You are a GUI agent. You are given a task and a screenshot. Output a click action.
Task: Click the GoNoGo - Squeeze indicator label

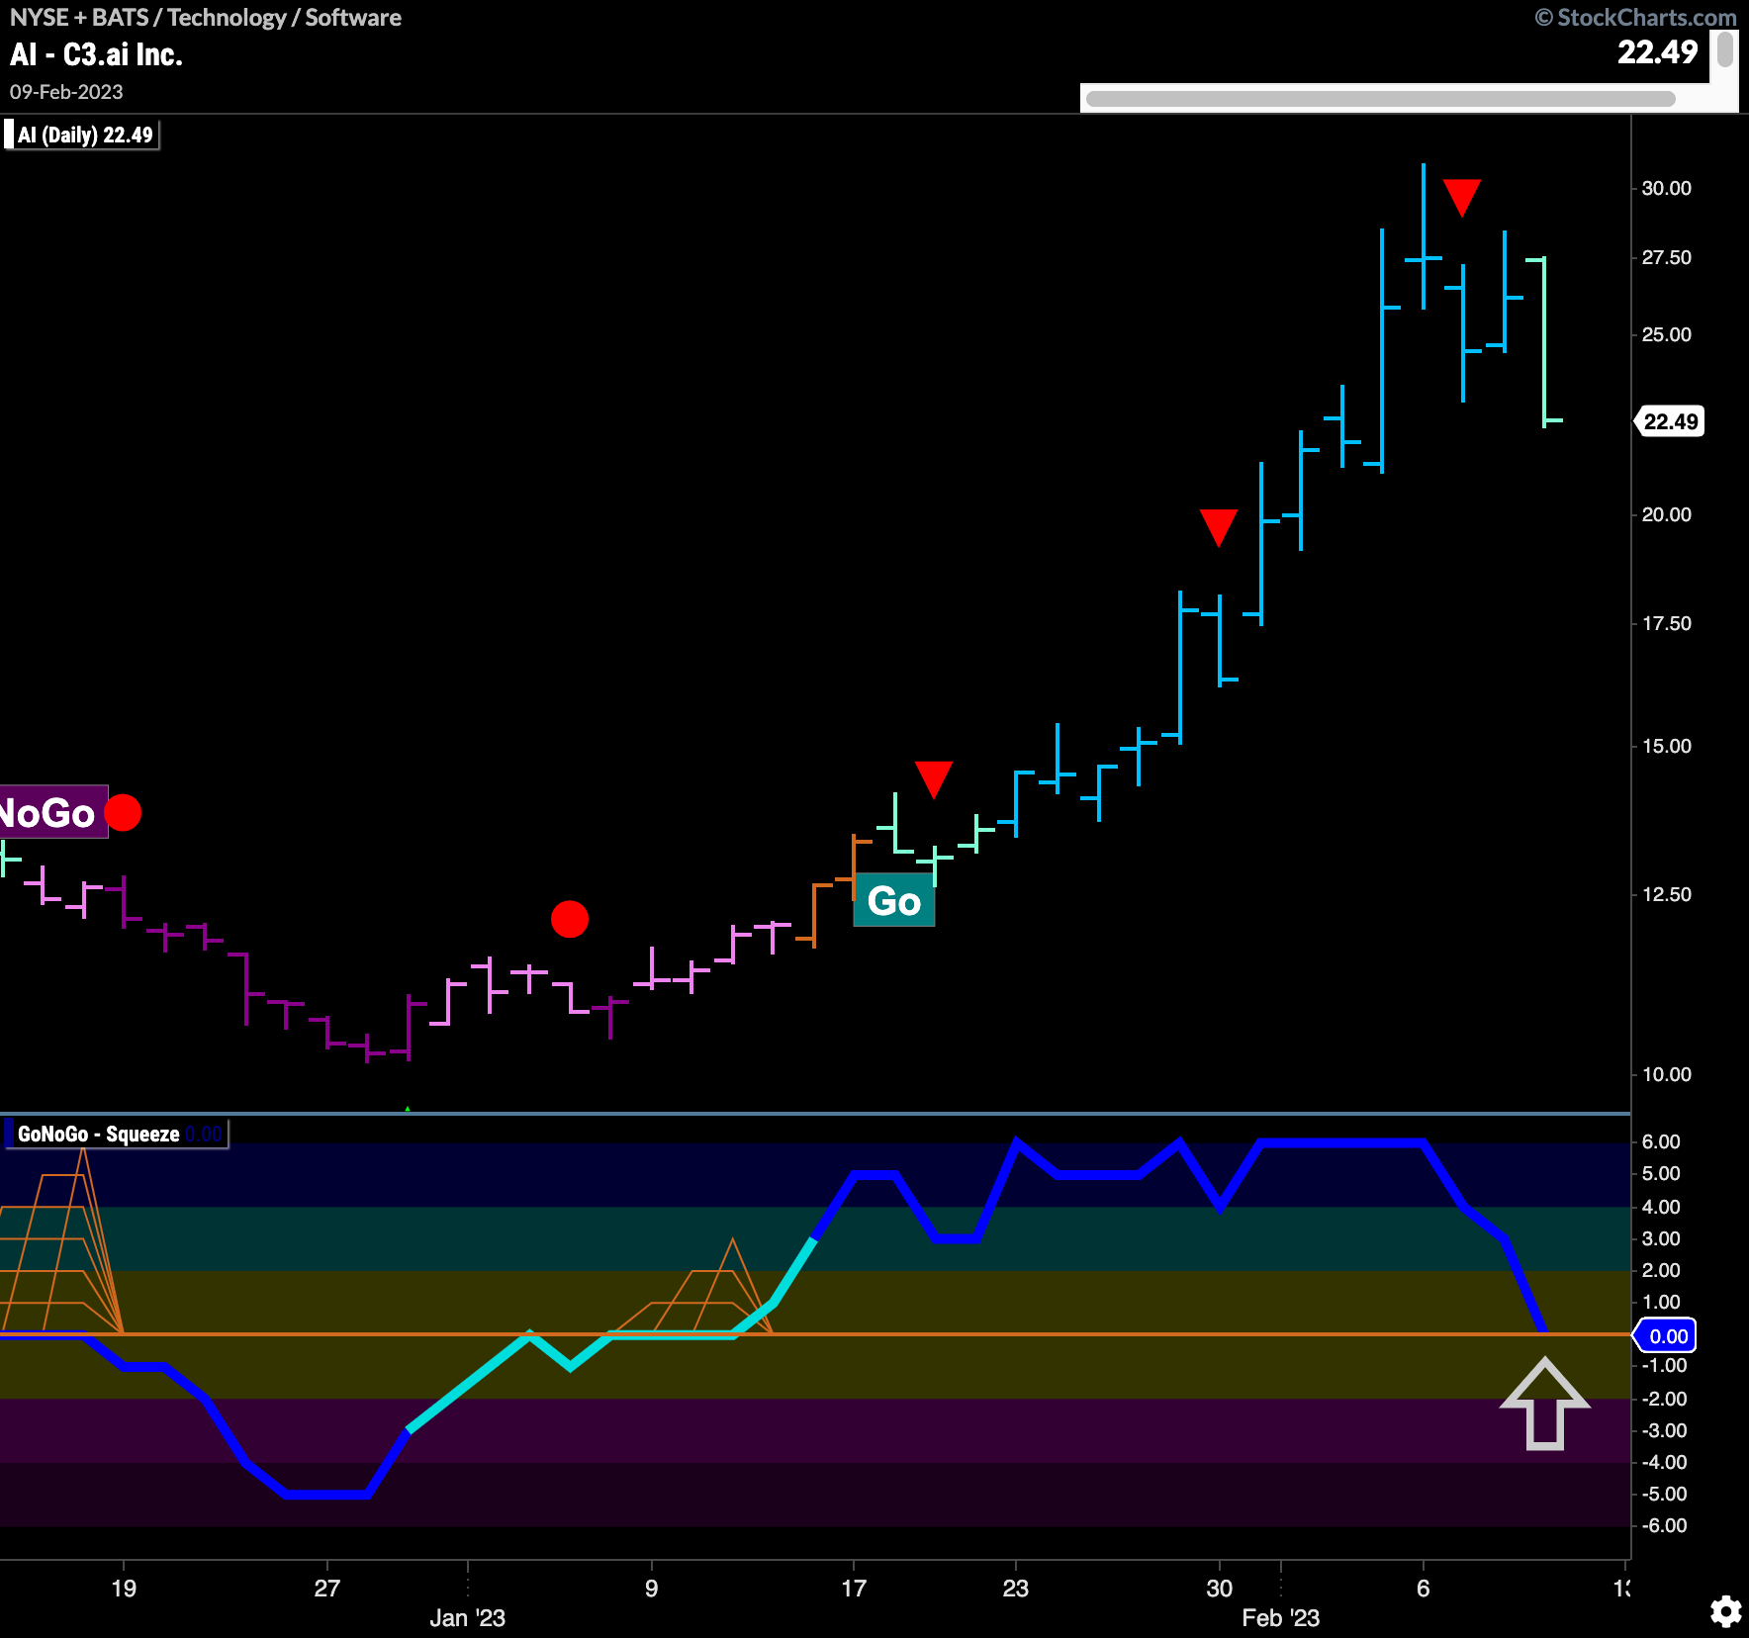(117, 1134)
